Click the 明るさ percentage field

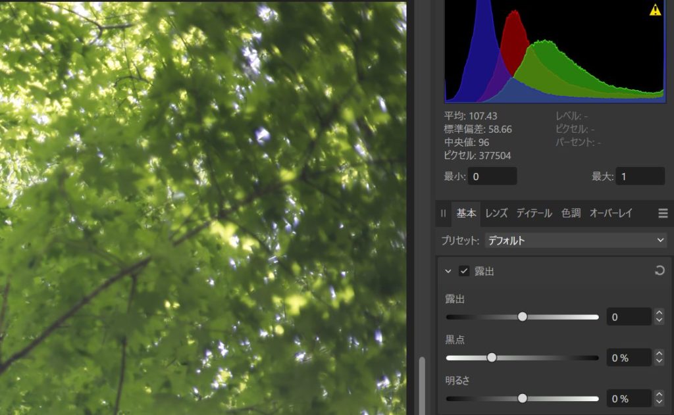pyautogui.click(x=629, y=399)
